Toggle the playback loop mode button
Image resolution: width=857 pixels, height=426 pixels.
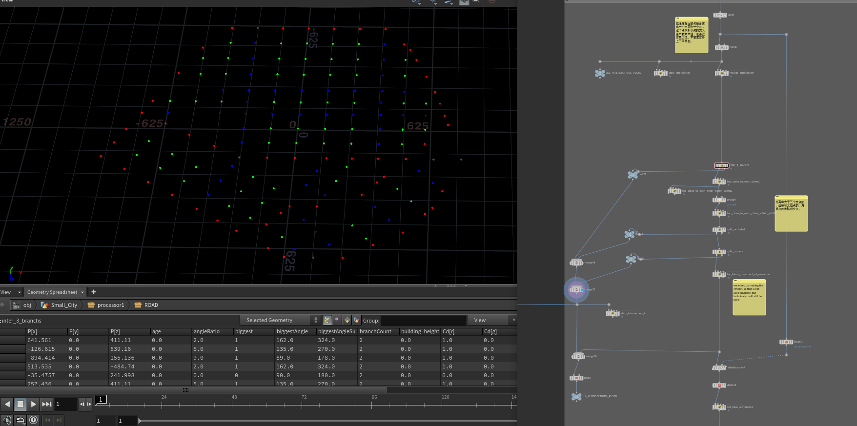(20, 420)
